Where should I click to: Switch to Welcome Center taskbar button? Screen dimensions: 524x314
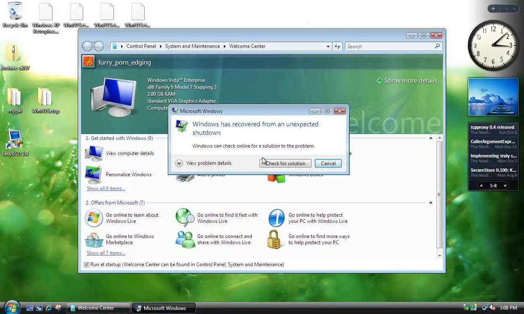[x=98, y=308]
